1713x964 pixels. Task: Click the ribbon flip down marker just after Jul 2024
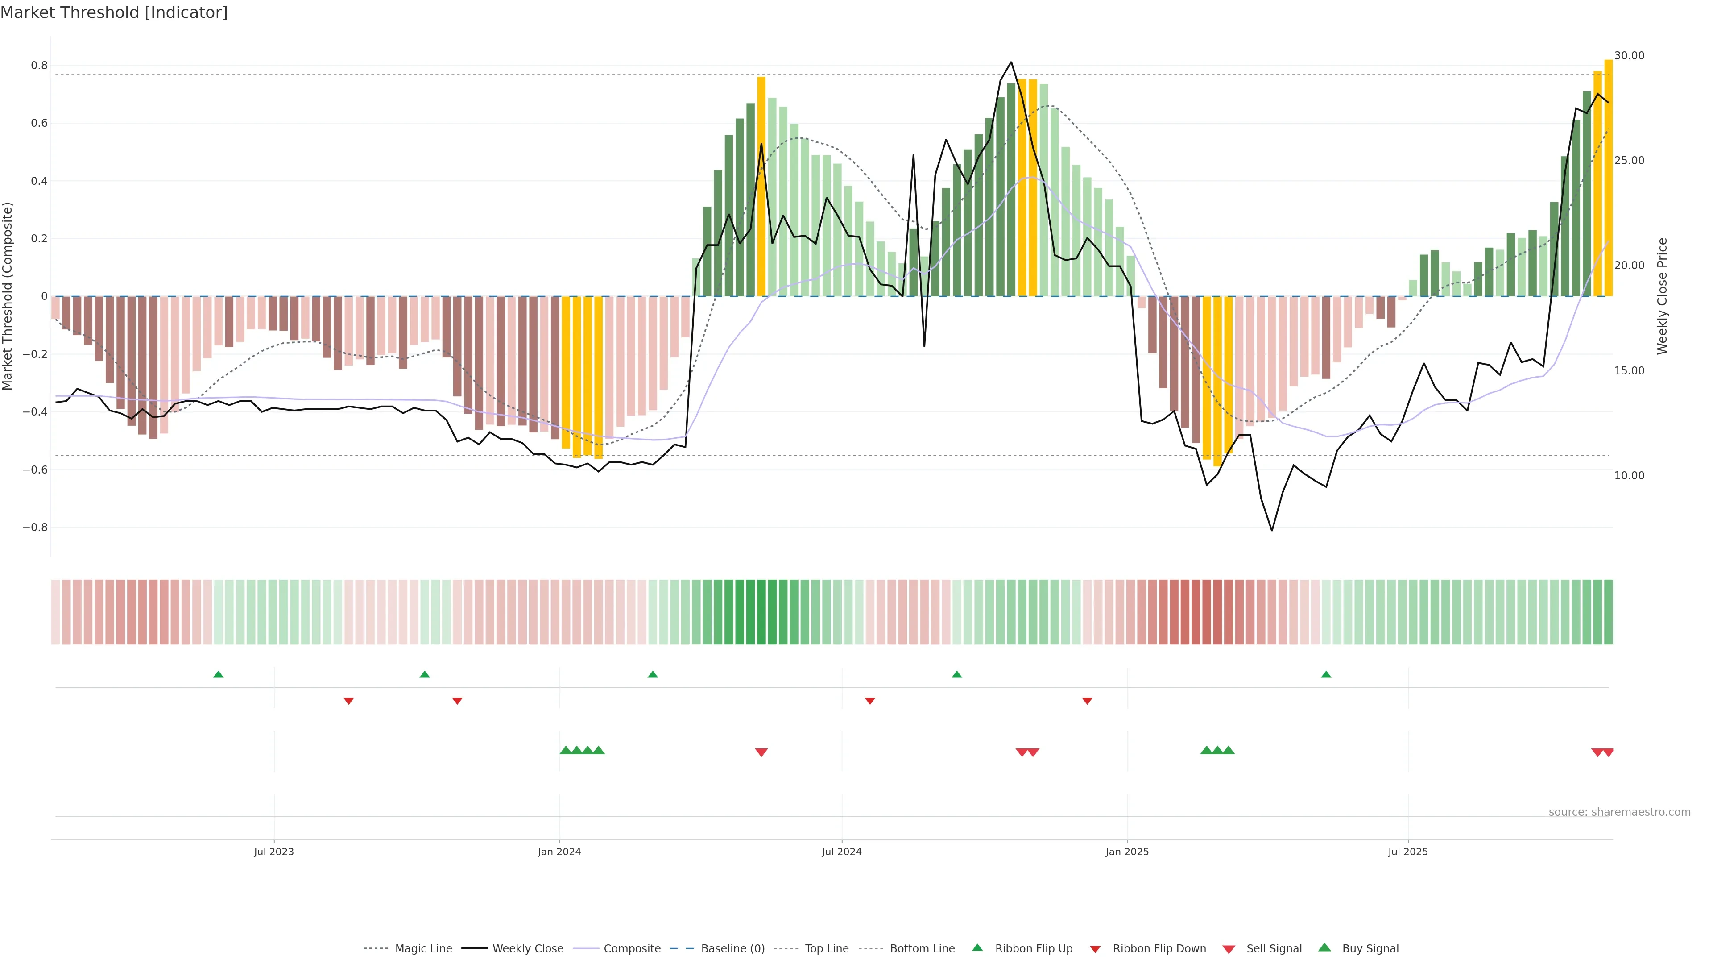tap(870, 701)
